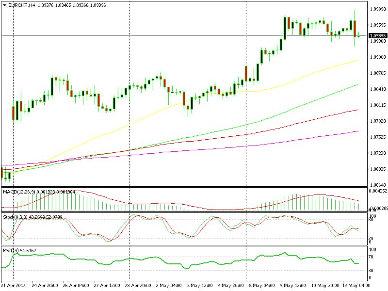Click price axis label 1.09890
Image resolution: width=388 pixels, height=291 pixels.
[x=378, y=9]
